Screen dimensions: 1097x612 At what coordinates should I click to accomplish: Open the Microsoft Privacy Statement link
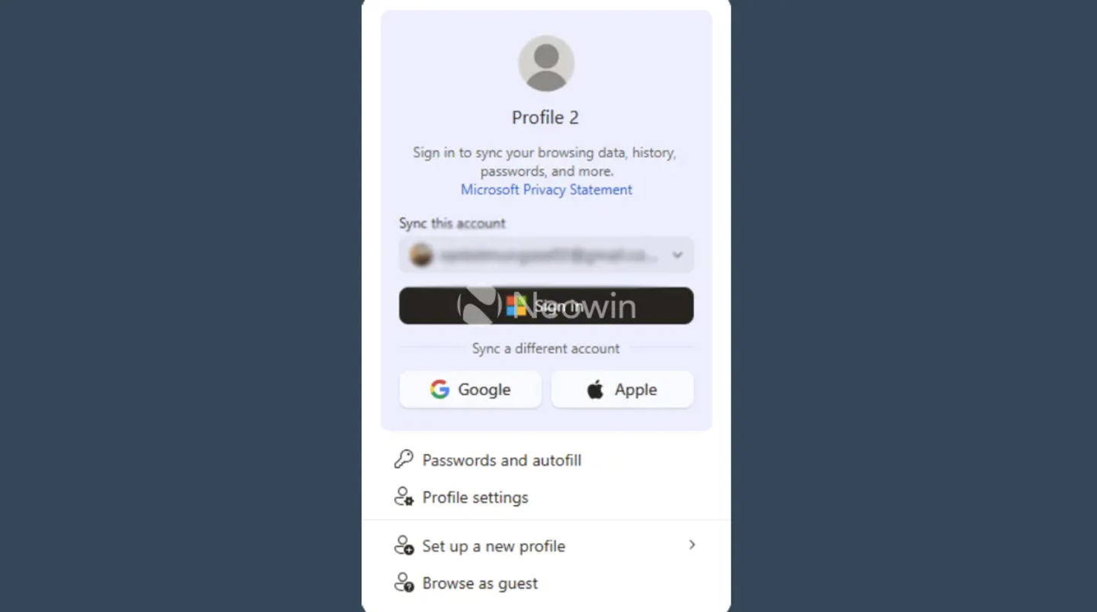click(546, 190)
